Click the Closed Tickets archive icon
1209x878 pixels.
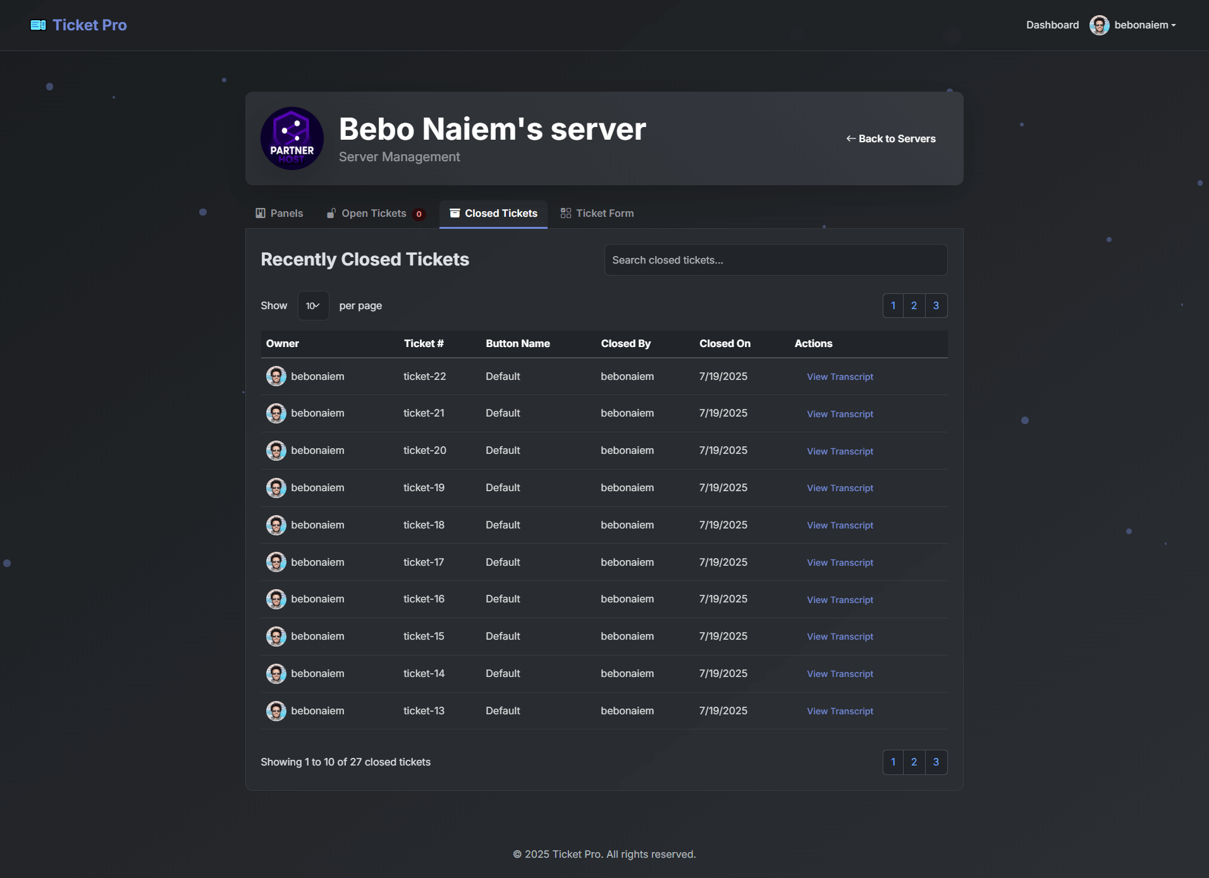[455, 214]
